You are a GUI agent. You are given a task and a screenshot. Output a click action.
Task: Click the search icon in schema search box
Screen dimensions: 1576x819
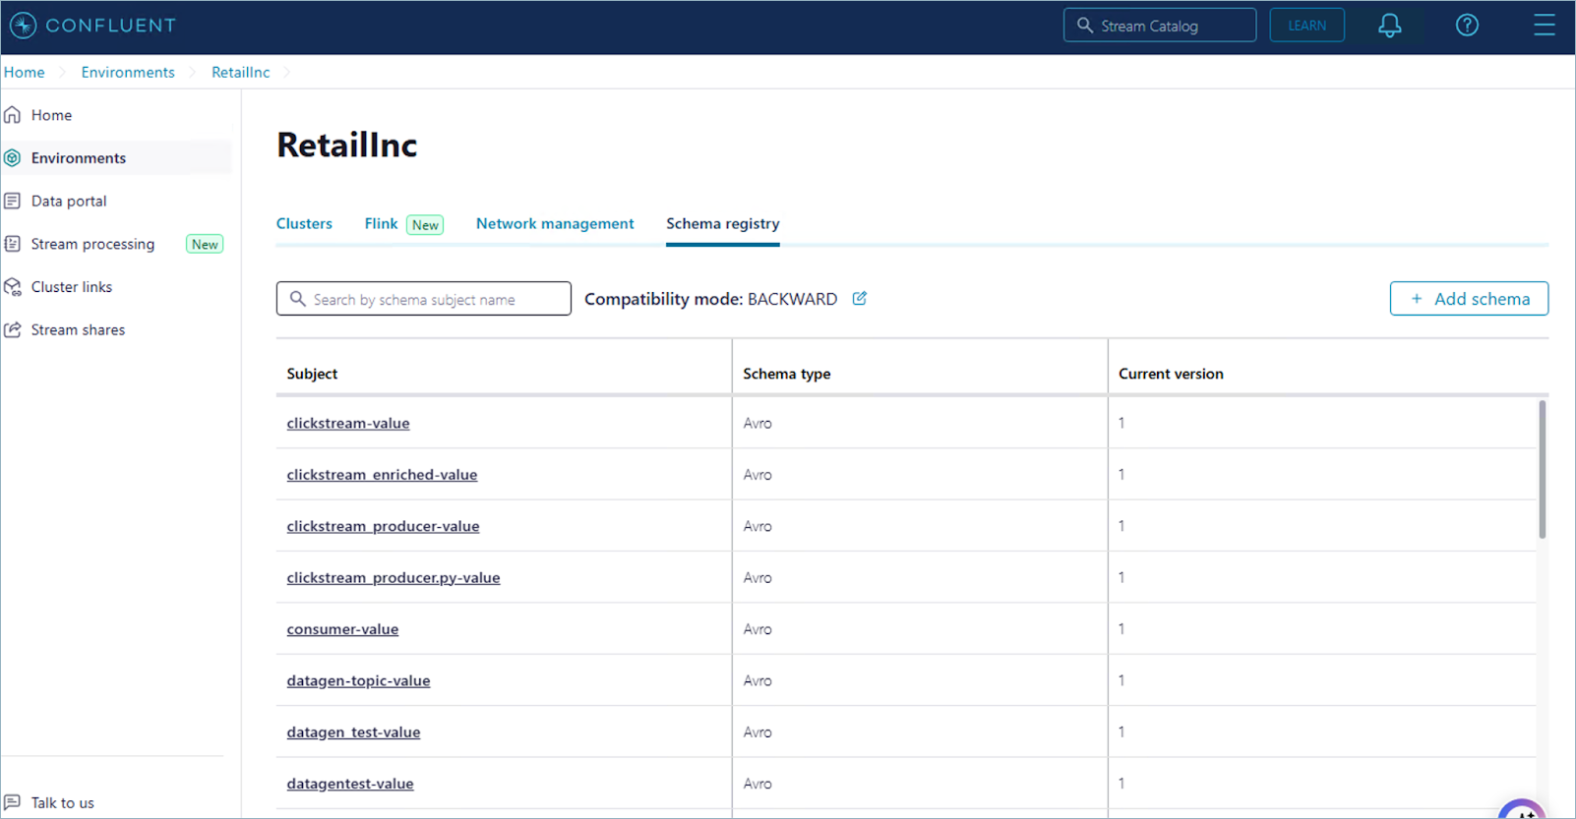click(297, 299)
